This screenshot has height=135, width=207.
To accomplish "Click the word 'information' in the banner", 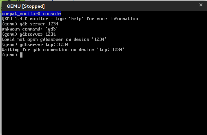I will [x=124, y=19].
